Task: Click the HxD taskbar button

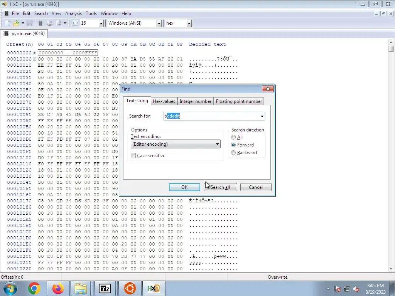Action: [154, 288]
